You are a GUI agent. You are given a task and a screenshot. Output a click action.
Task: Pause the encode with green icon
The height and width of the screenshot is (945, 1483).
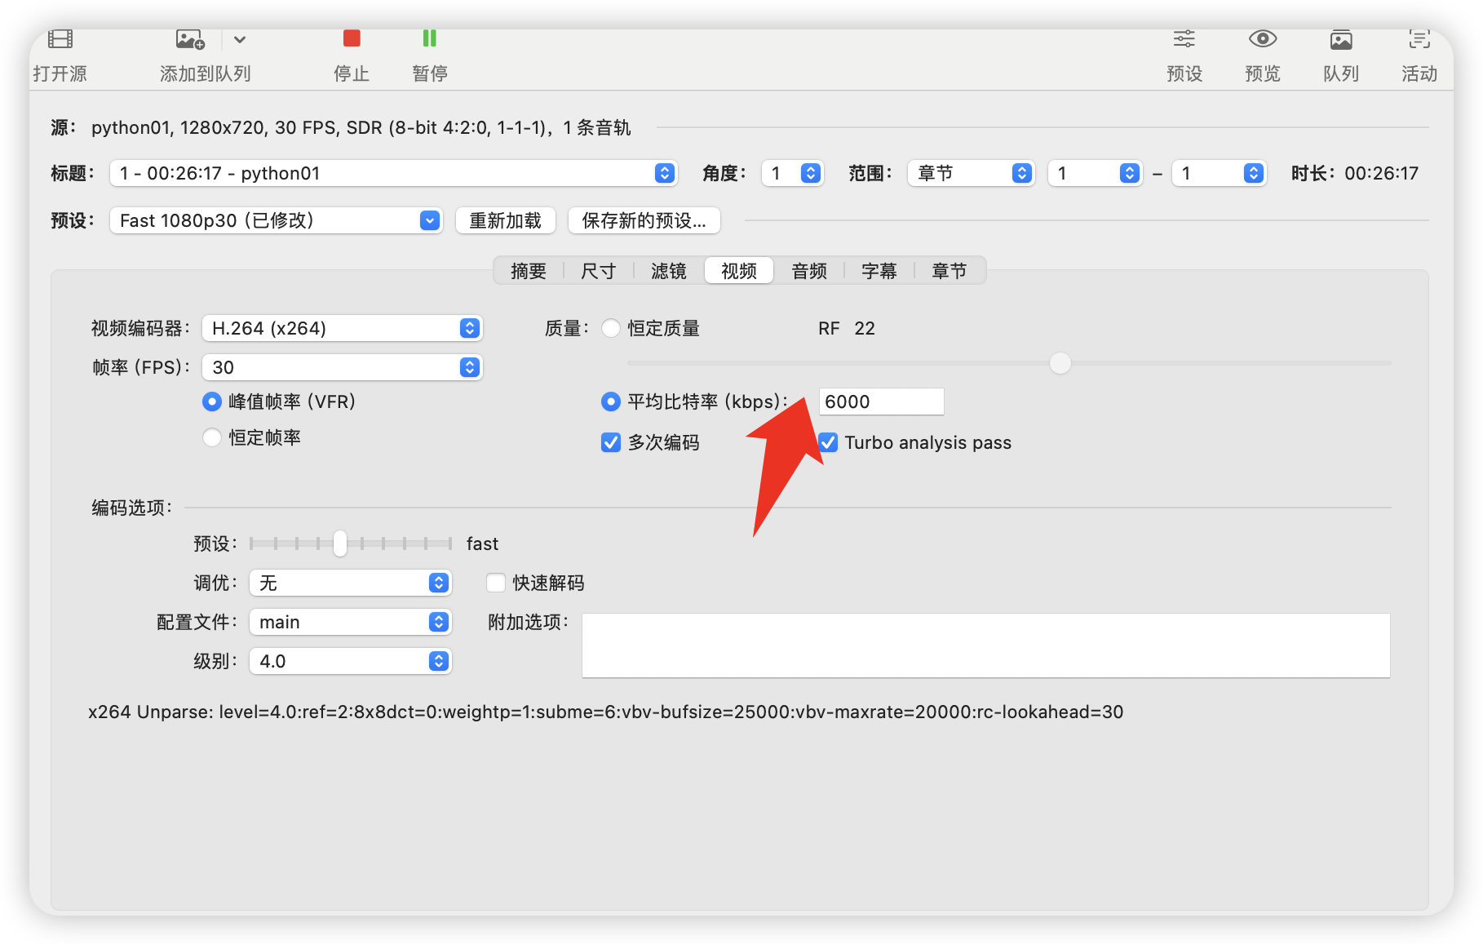[x=430, y=39]
